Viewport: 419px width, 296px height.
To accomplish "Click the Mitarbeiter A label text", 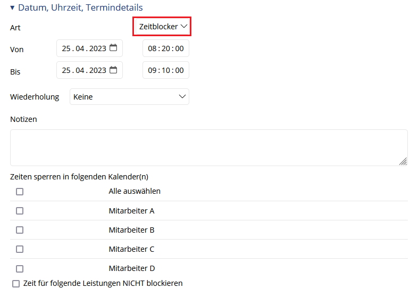I will [131, 211].
